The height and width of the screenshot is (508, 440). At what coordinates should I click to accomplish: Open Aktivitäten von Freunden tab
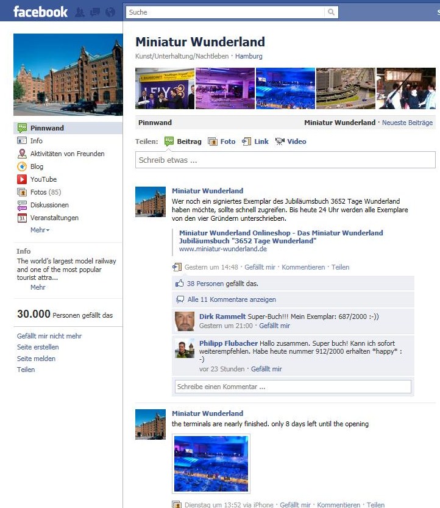pyautogui.click(x=68, y=154)
